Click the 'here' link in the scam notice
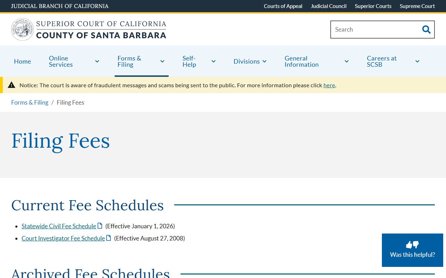This screenshot has height=278, width=446. point(329,85)
